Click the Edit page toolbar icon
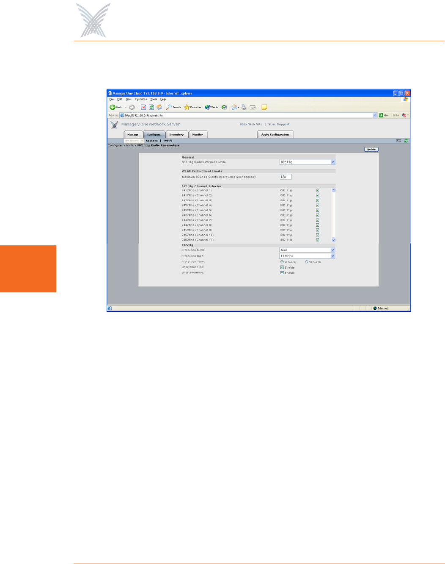 pyautogui.click(x=253, y=107)
